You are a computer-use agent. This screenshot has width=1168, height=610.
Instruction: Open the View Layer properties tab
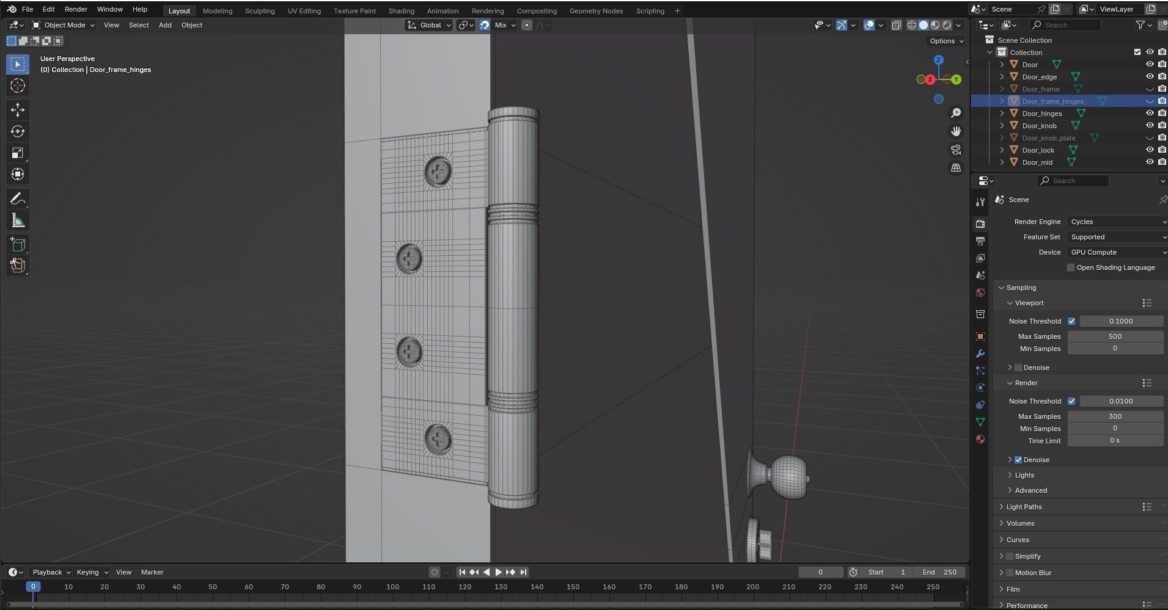click(980, 258)
